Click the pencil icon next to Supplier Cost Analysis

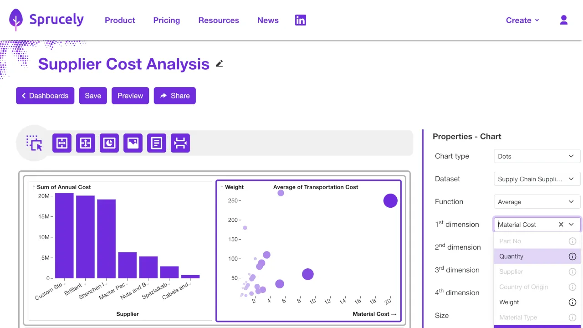219,64
